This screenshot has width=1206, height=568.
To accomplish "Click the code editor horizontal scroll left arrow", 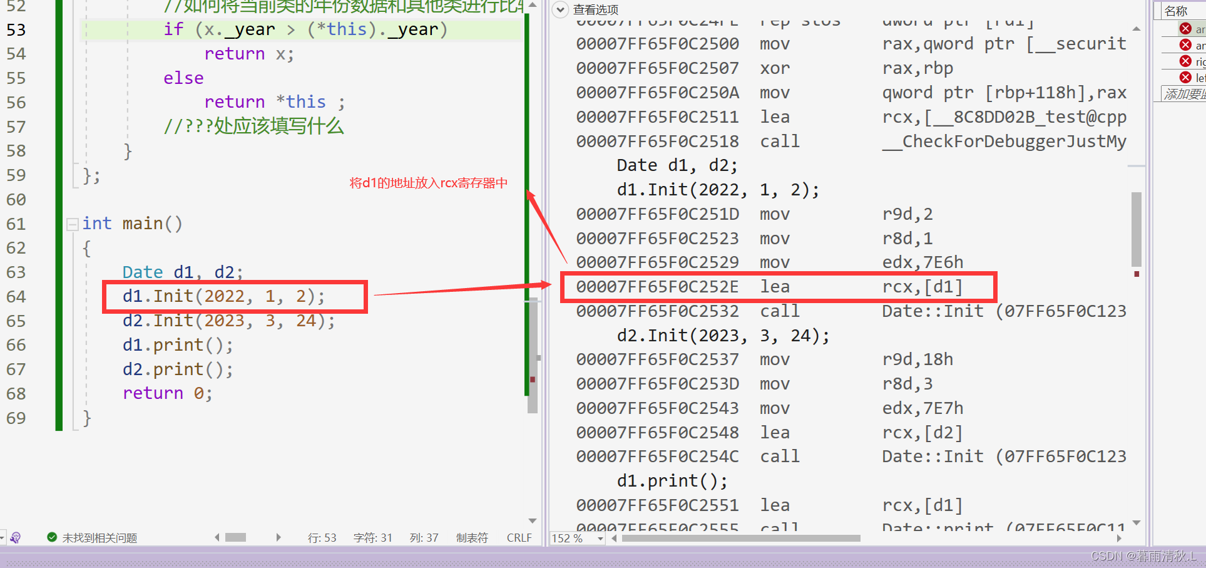I will point(217,537).
